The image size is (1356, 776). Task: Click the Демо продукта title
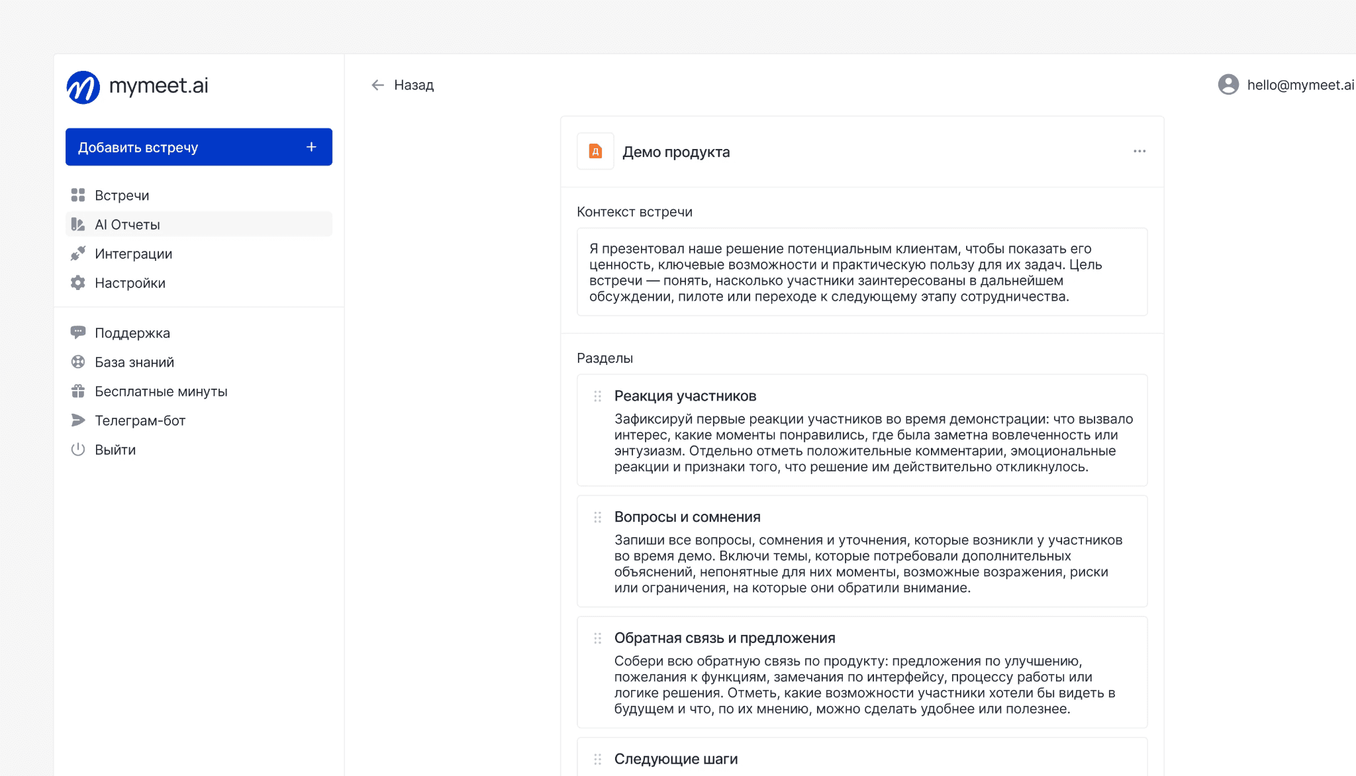point(676,152)
